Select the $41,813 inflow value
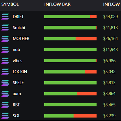This screenshot has width=121, height=121. (x=111, y=28)
